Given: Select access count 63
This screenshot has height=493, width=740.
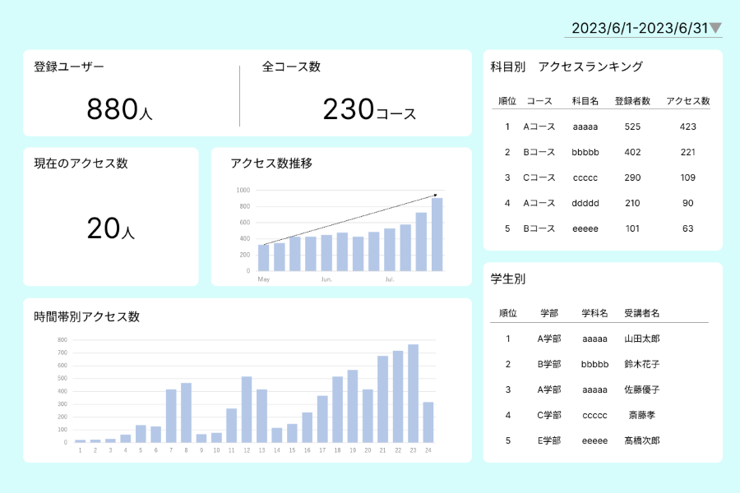Looking at the screenshot, I should [687, 228].
